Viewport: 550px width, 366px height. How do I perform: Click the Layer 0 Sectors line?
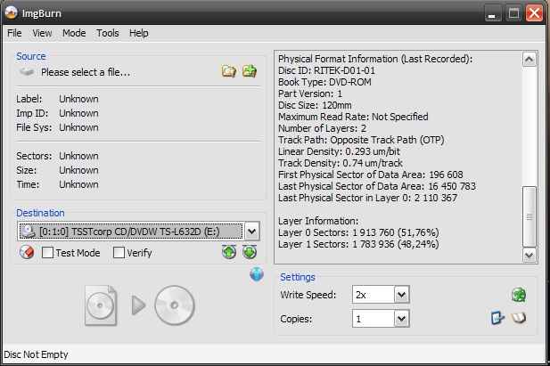pos(358,232)
